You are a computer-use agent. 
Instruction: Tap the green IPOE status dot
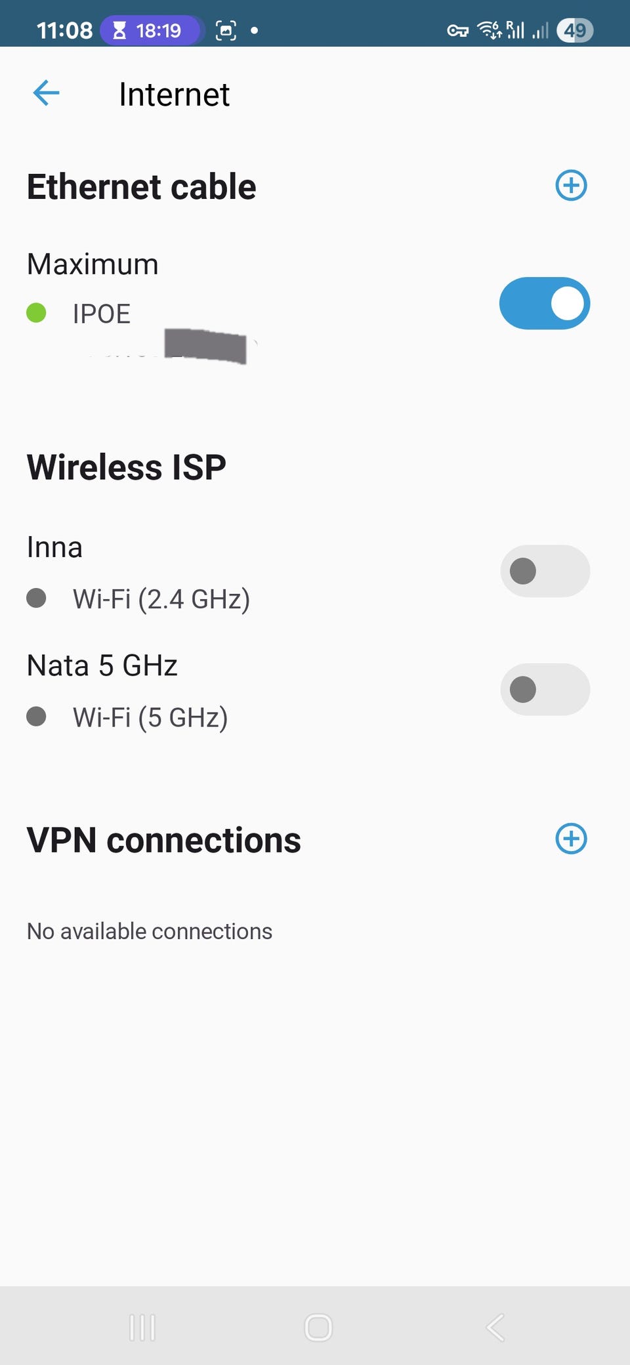point(36,313)
